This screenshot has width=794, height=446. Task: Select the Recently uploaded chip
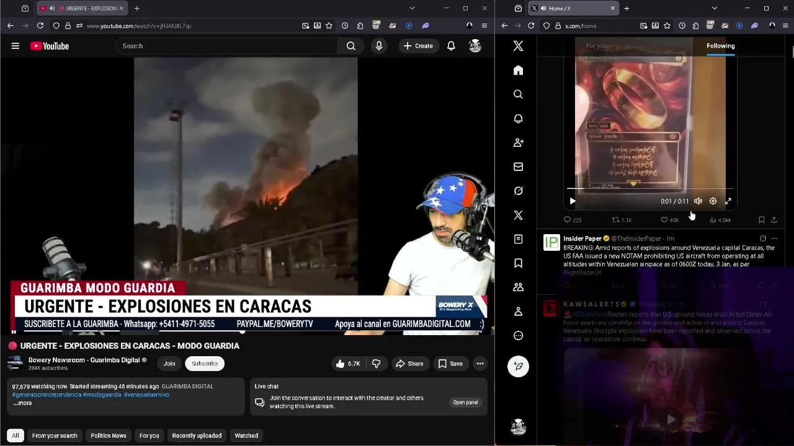(x=197, y=435)
